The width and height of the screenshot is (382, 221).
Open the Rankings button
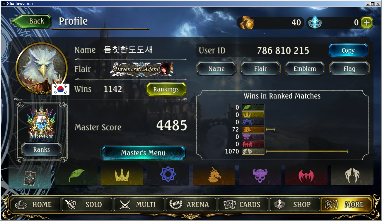click(x=166, y=89)
